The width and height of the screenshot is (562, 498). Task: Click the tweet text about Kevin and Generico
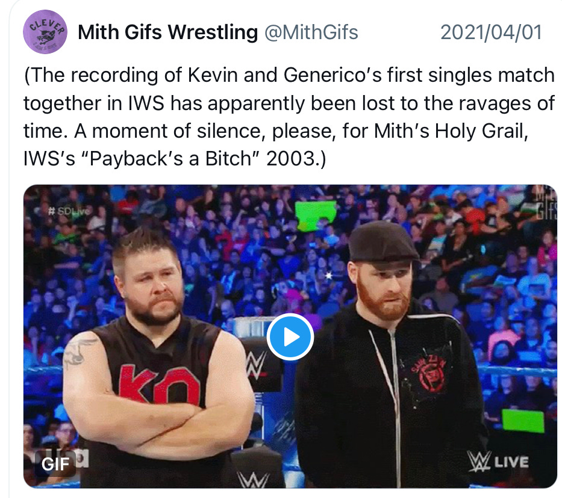point(289,117)
